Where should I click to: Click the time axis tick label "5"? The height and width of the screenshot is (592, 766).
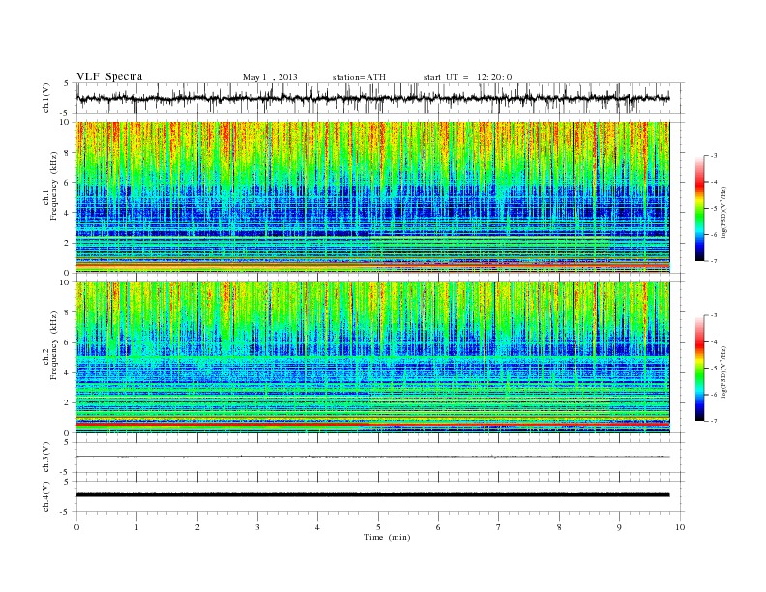click(378, 527)
